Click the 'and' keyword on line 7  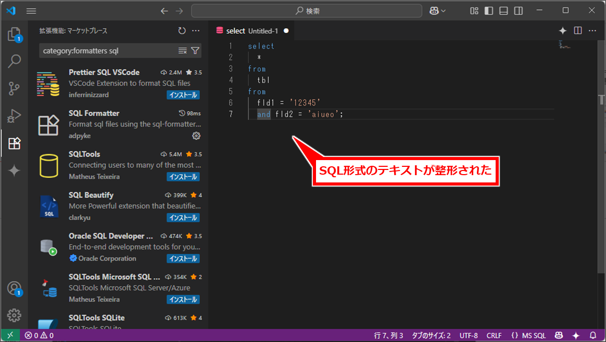[x=263, y=114]
